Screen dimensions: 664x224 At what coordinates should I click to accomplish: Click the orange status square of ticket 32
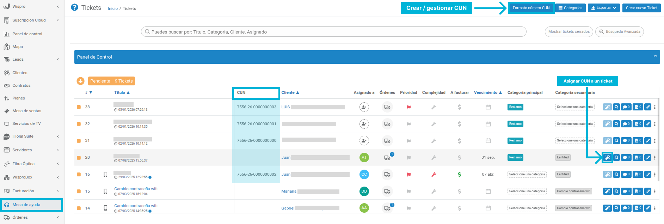pos(79,124)
